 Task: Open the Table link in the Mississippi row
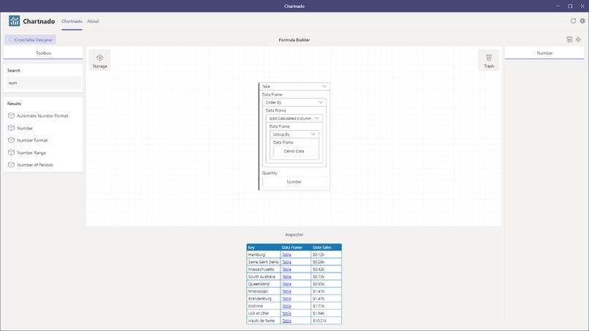point(286,291)
